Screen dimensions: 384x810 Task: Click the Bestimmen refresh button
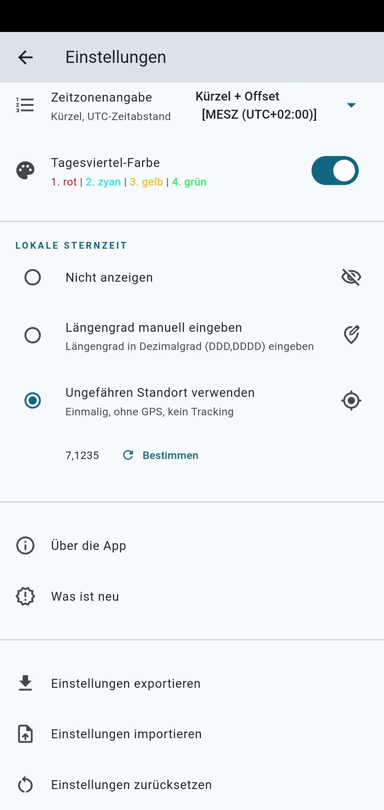[x=160, y=455]
